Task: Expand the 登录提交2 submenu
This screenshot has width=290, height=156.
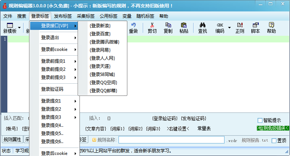Action: click(x=54, y=109)
